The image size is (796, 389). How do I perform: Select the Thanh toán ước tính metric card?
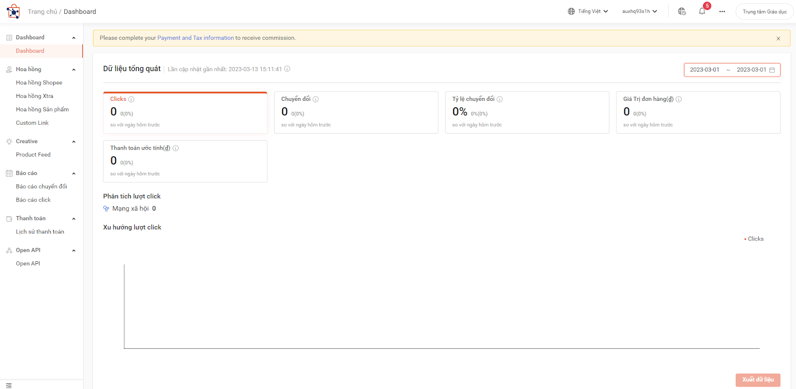(185, 161)
